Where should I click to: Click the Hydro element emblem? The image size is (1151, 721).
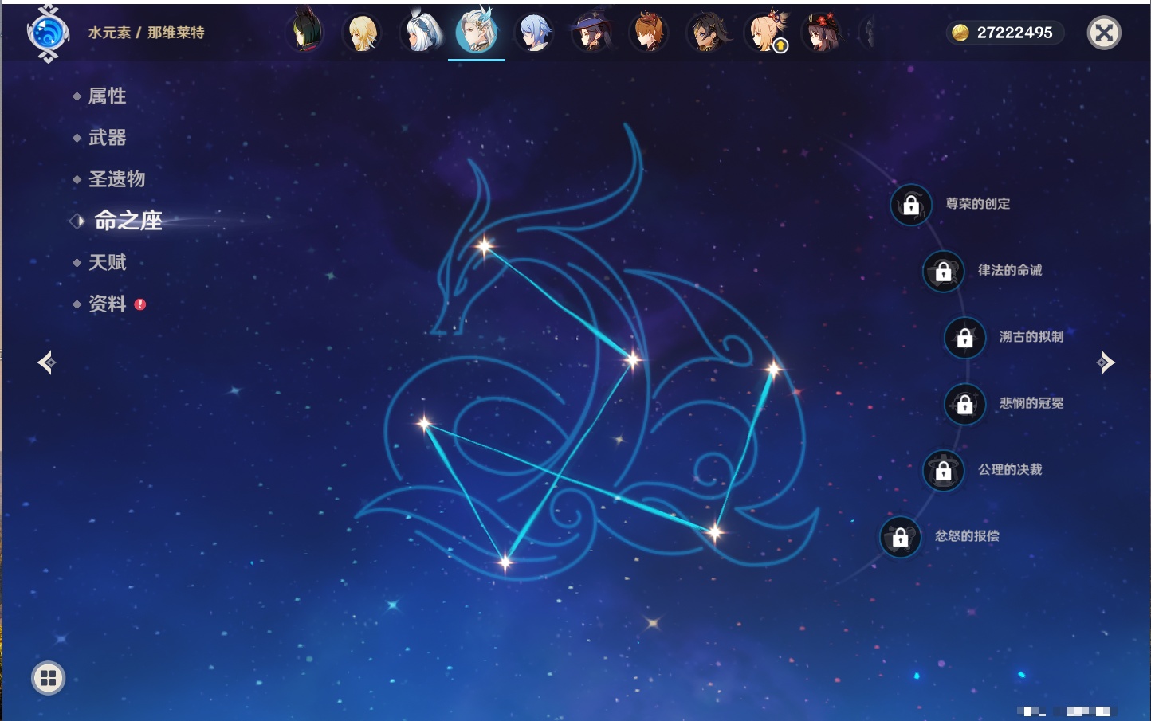[48, 33]
